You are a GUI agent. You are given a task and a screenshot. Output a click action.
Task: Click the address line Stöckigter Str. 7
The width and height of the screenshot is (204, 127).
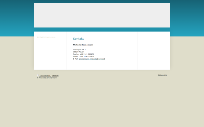pos(79,49)
